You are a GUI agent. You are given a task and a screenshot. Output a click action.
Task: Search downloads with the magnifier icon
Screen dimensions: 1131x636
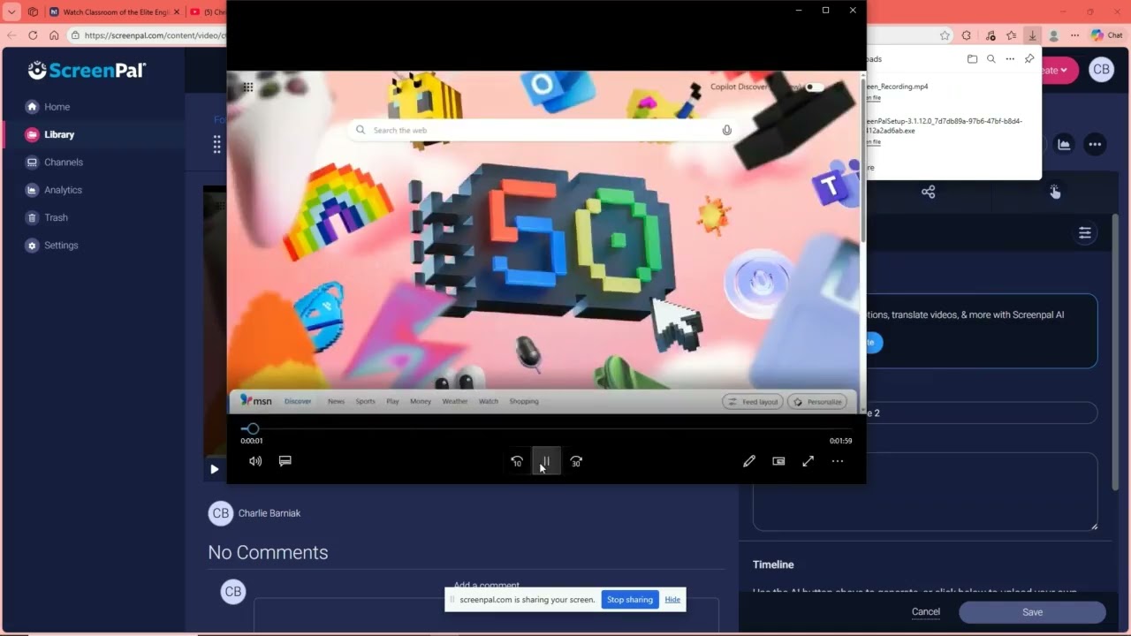(x=991, y=59)
